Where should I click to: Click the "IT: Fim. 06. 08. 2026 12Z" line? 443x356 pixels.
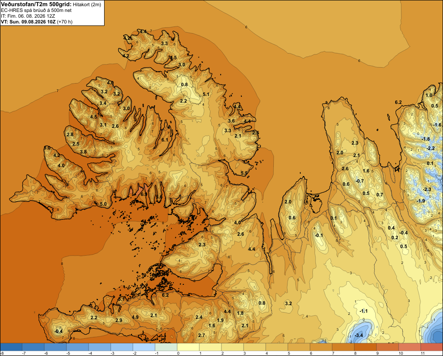click(28, 16)
